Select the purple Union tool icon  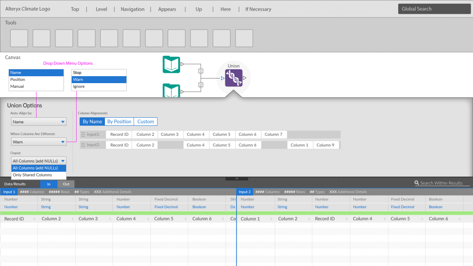pyautogui.click(x=234, y=78)
